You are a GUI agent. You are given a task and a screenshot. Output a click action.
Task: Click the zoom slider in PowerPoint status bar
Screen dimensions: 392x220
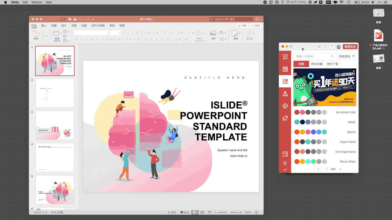pyautogui.click(x=228, y=213)
